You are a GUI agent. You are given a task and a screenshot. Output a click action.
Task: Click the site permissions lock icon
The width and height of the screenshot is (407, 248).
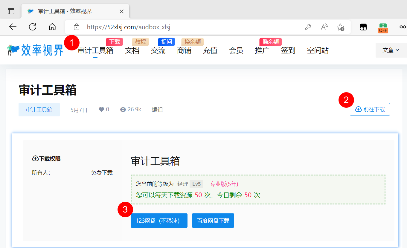76,27
